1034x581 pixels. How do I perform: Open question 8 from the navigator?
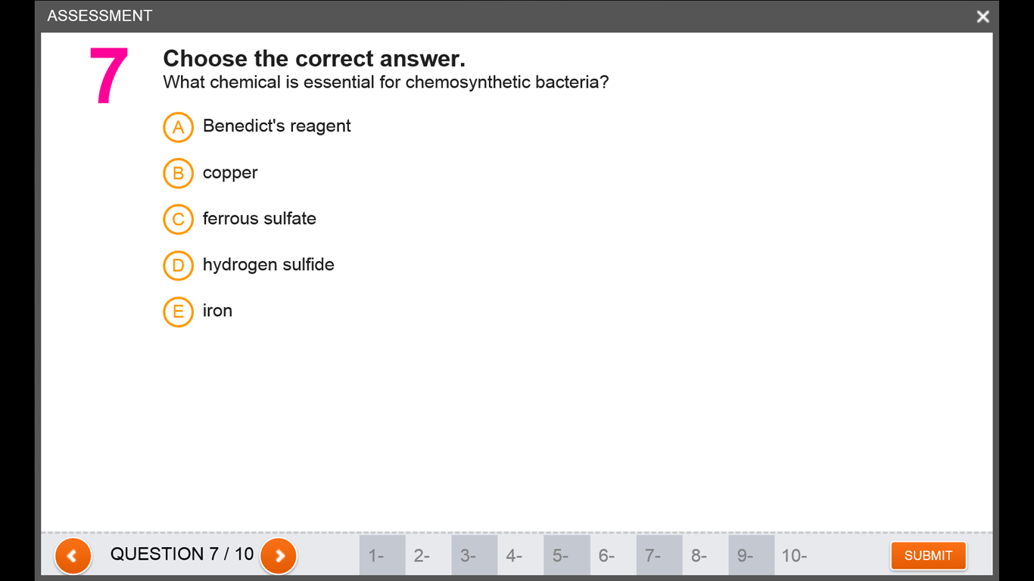(705, 555)
